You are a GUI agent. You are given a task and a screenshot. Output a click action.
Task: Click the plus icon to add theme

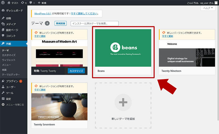pos(123,102)
